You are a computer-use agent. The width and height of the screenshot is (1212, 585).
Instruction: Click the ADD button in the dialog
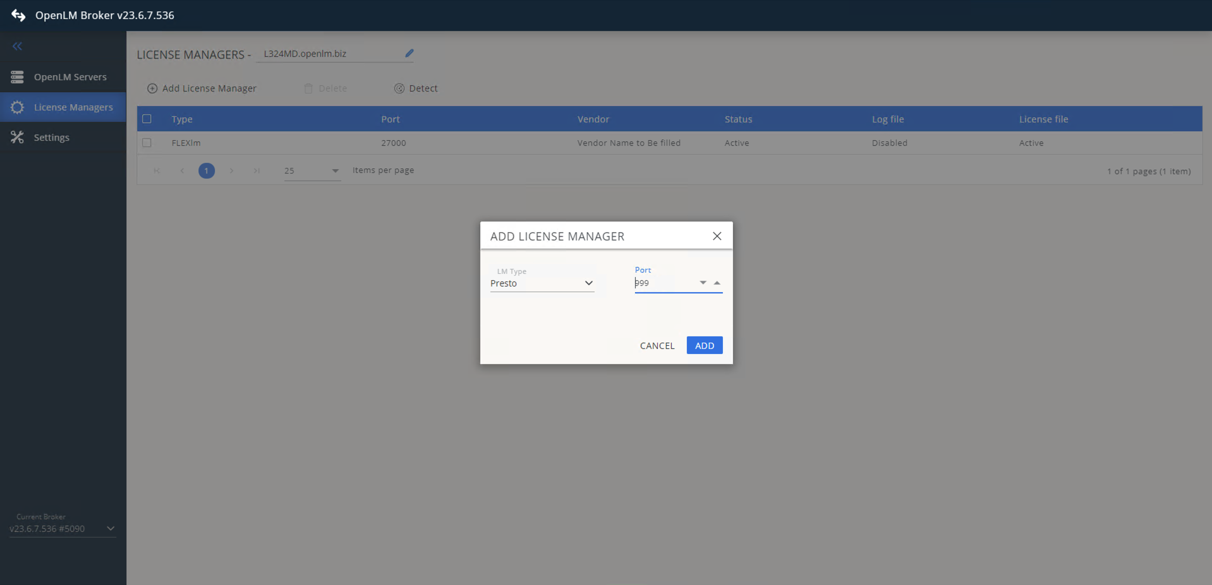click(x=704, y=345)
